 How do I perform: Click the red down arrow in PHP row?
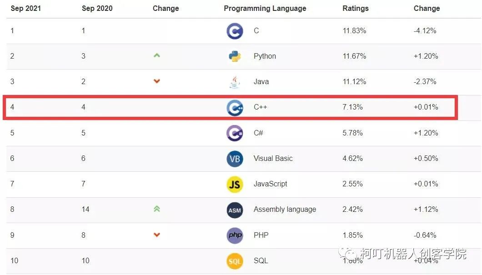point(157,235)
